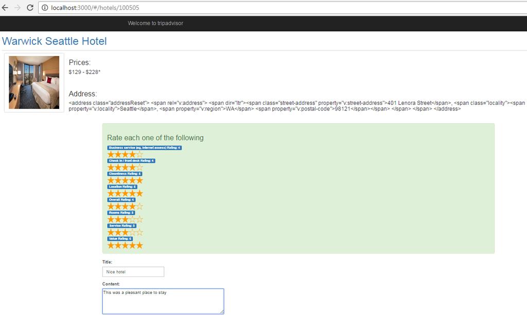Set Business service rating to third star
The width and height of the screenshot is (527, 315).
point(125,154)
